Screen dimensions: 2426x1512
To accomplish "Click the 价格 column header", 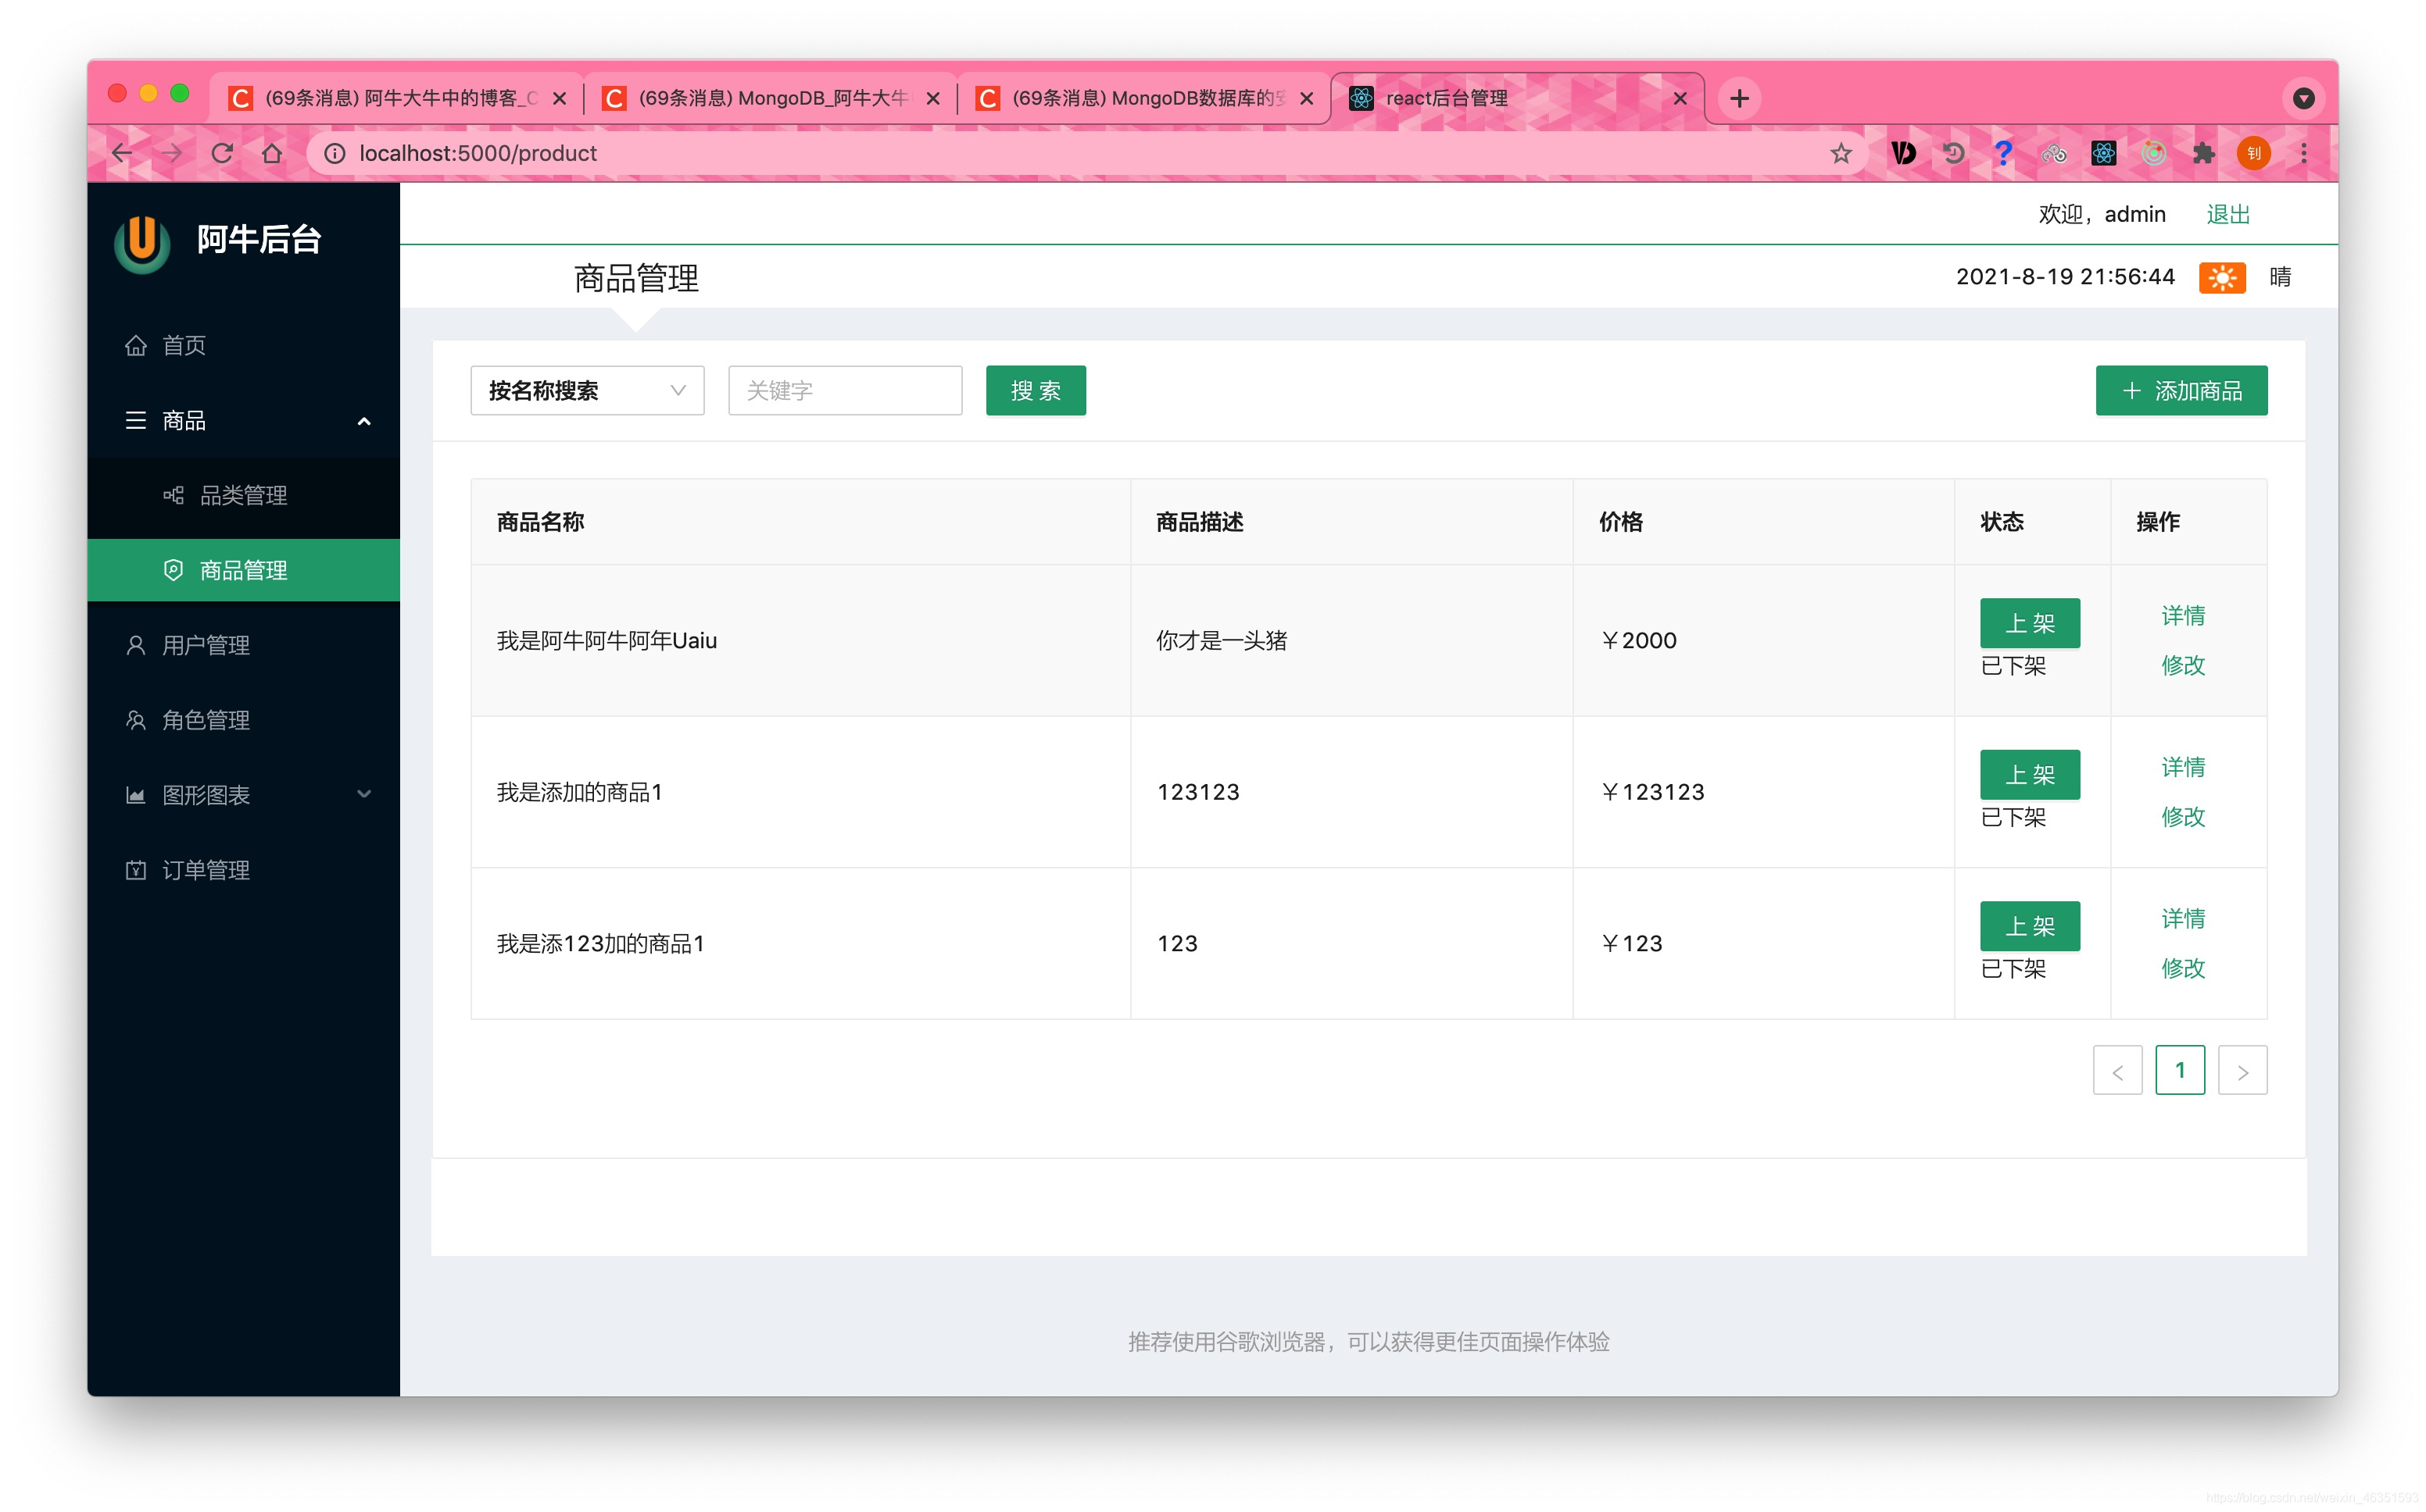I will pos(1762,522).
